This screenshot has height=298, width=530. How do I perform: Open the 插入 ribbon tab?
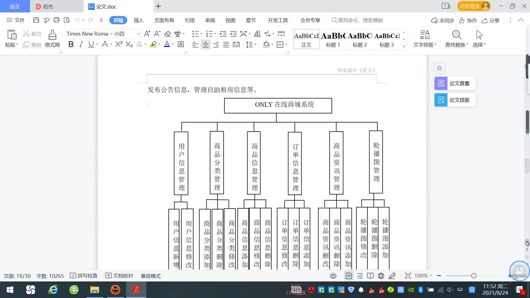(139, 20)
